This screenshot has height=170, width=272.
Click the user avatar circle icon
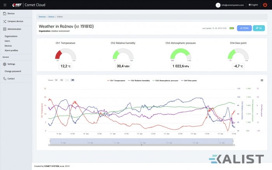[218, 5]
